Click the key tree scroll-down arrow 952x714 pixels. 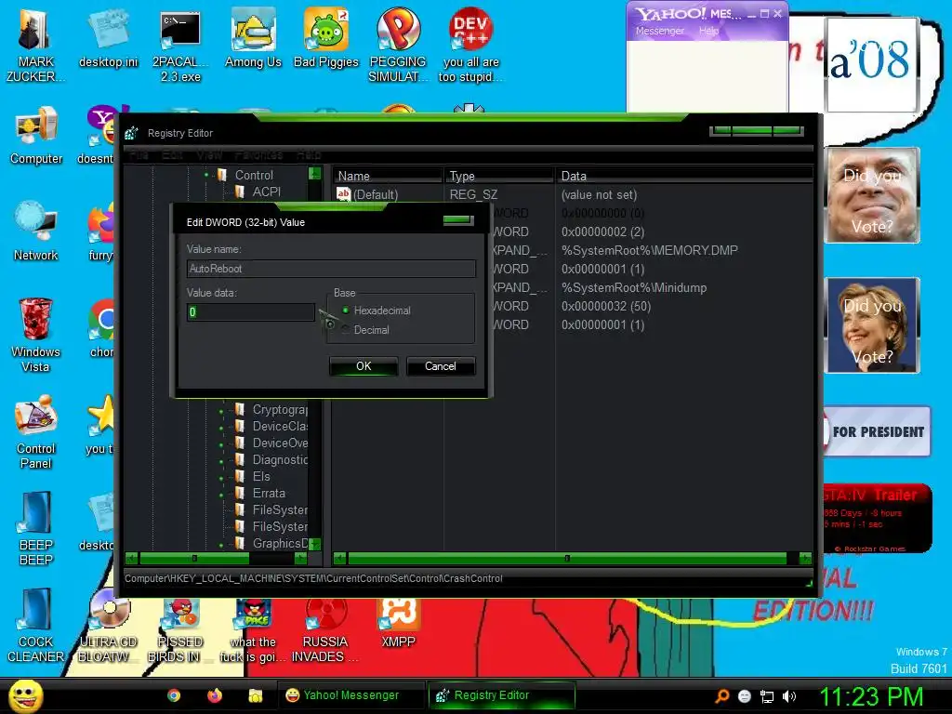314,543
